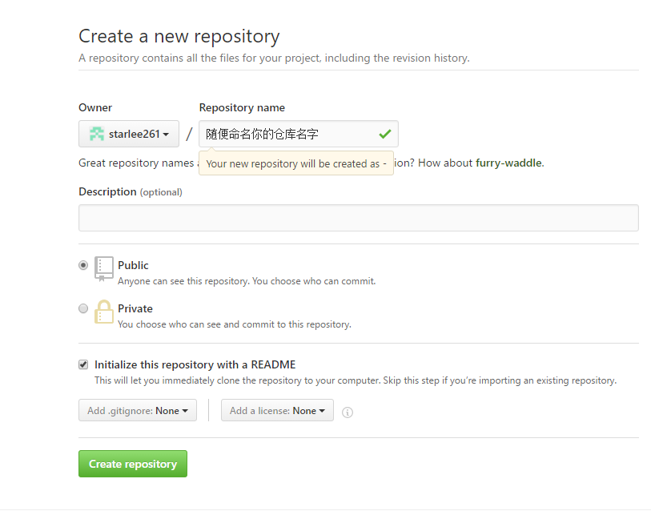Click 'Anyone can see this repository' text
The width and height of the screenshot is (651, 511).
[x=247, y=281]
